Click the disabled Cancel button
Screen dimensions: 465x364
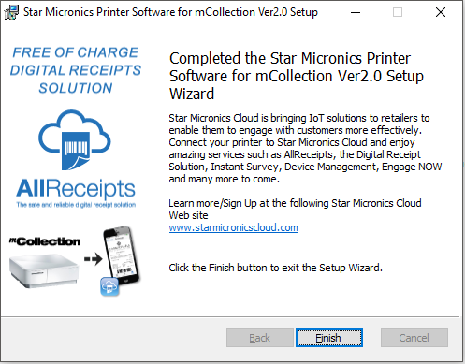[x=414, y=338]
